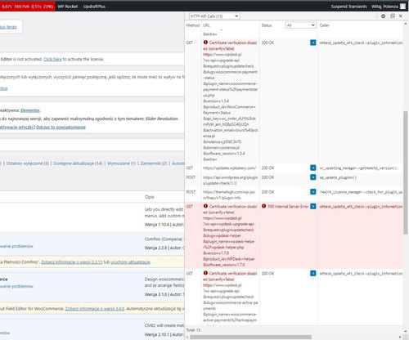
Task: Select 500 Internal Server Error status text
Action: pyautogui.click(x=288, y=207)
